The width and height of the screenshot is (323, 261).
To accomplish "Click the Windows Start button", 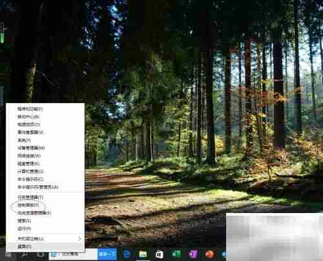I will 8,255.
